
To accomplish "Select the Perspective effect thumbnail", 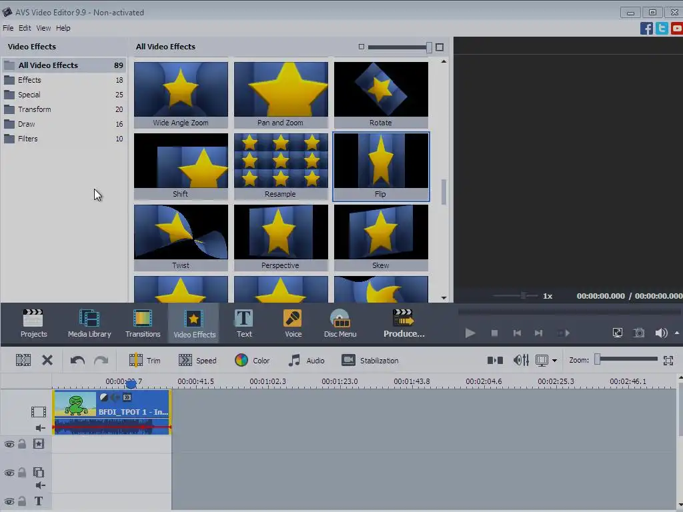I will pos(281,237).
